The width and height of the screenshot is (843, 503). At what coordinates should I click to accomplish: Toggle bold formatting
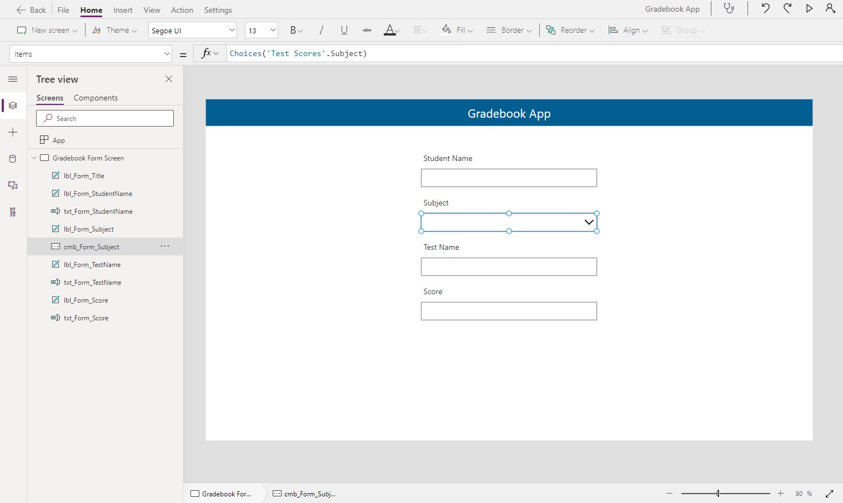[x=295, y=30]
